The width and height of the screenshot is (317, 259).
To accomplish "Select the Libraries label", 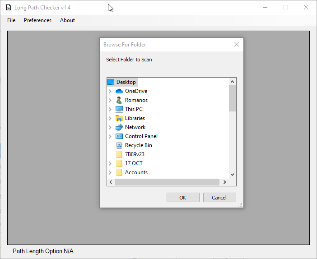I will coord(135,118).
